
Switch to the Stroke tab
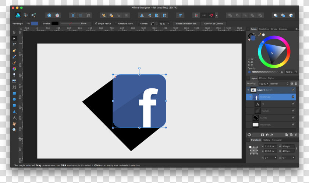click(x=274, y=29)
